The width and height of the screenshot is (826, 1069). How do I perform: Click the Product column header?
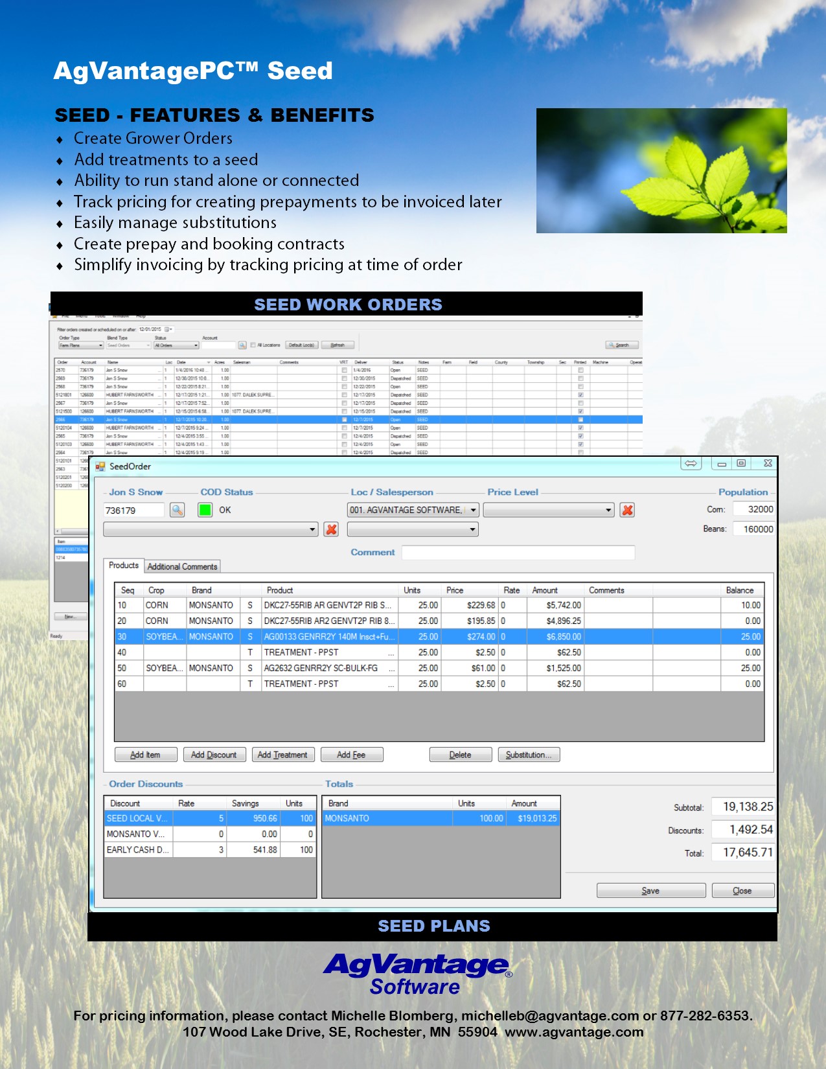click(330, 590)
